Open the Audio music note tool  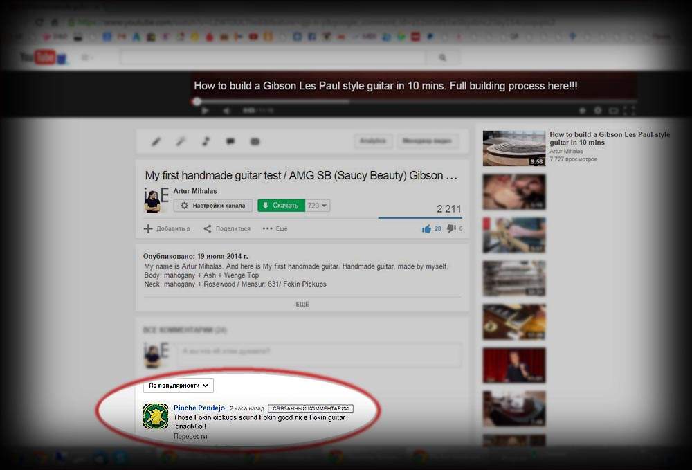pos(206,142)
